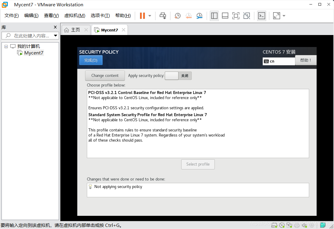Select 我的计算机 in the library tree
Screen dimensions: 334x229
(28, 46)
